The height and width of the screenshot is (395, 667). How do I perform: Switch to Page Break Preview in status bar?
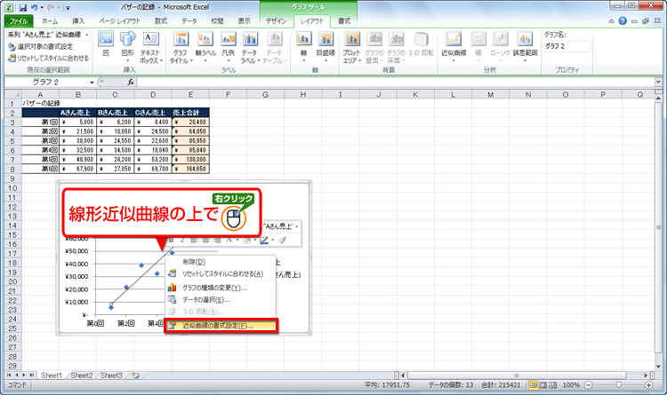pyautogui.click(x=552, y=385)
